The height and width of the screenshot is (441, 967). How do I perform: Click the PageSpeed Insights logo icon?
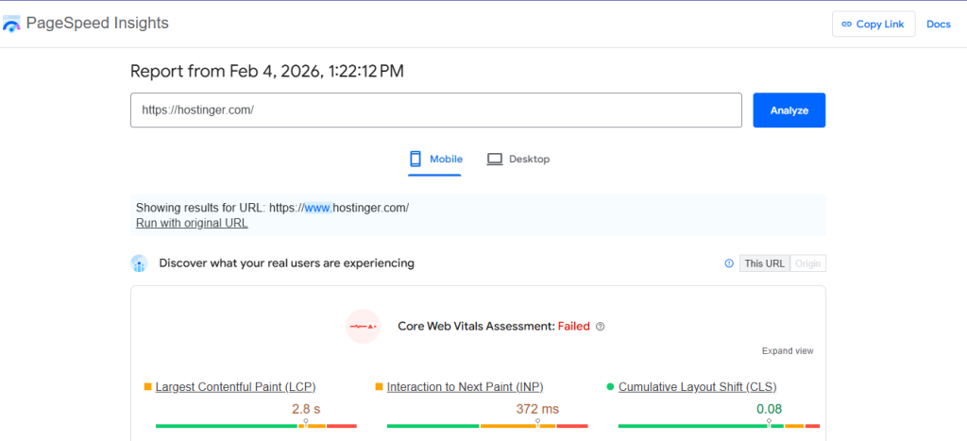click(x=11, y=24)
